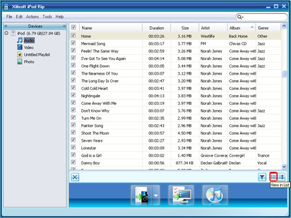Click the Xilisoft iPod Rip title icon
This screenshot has width=291, height=218.
click(x=6, y=6)
